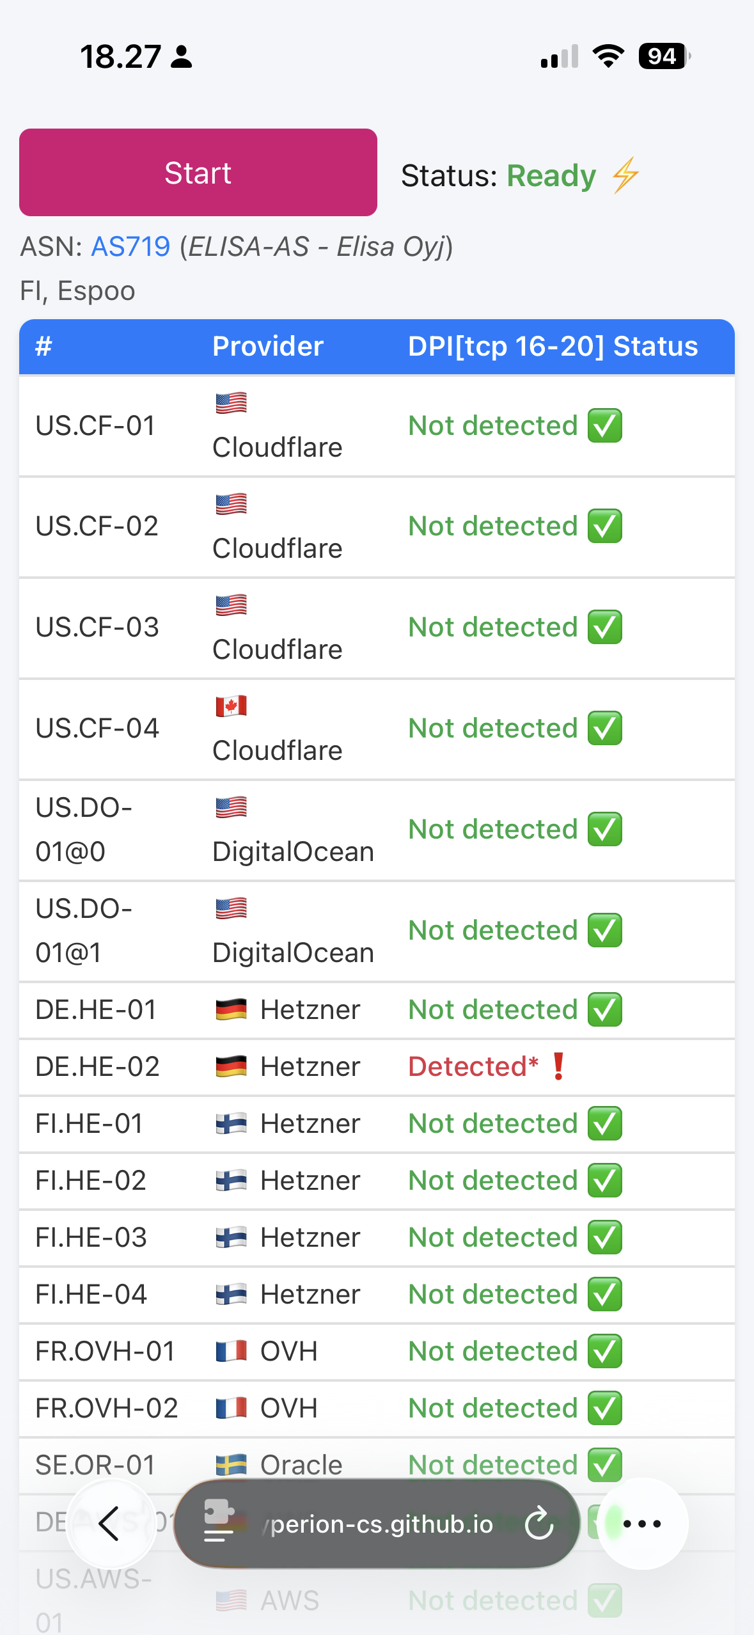Tap the German flag on DE.HE-01
754x1635 pixels.
[231, 1010]
